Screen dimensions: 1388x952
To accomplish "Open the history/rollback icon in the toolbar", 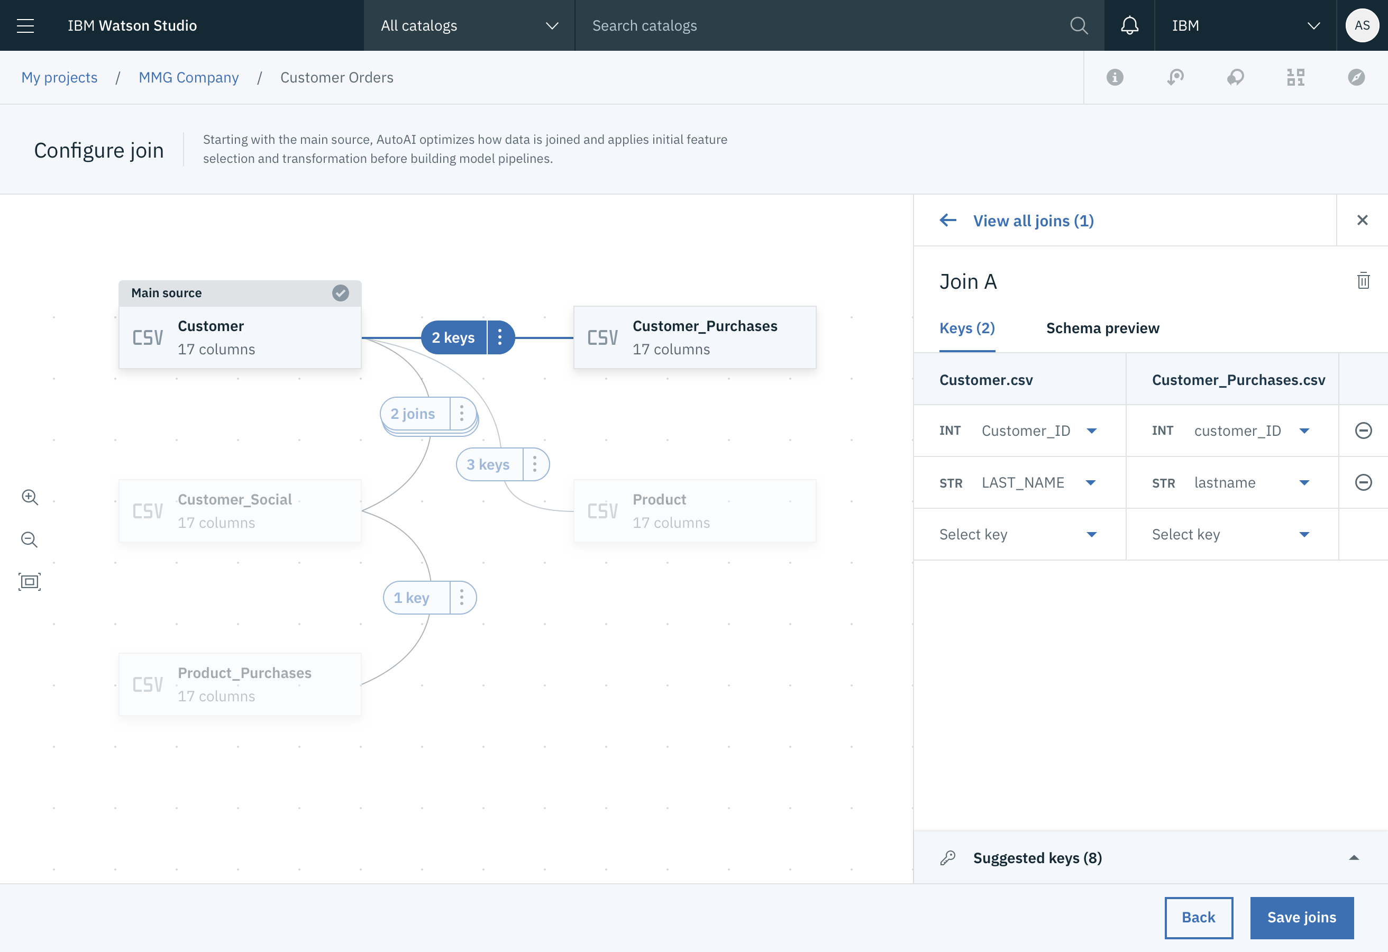I will [x=1175, y=77].
